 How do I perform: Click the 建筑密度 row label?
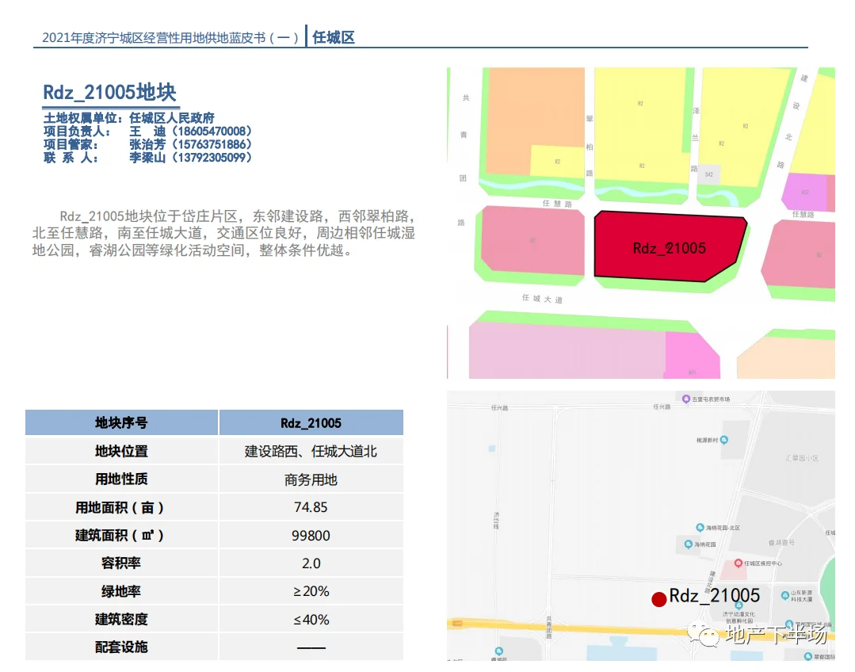[121, 619]
